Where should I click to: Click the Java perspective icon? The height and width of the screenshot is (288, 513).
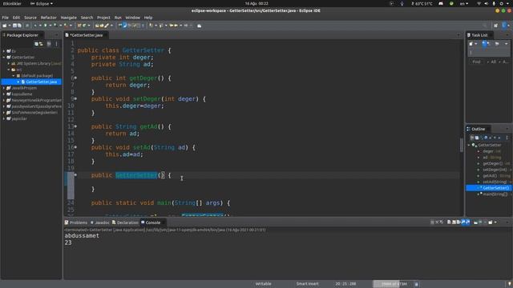pos(504,25)
